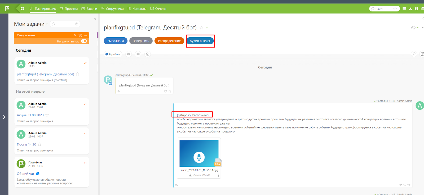This screenshot has height=195, width=424.
Task: Expand the left sidebar arrow
Action: (x=4, y=117)
